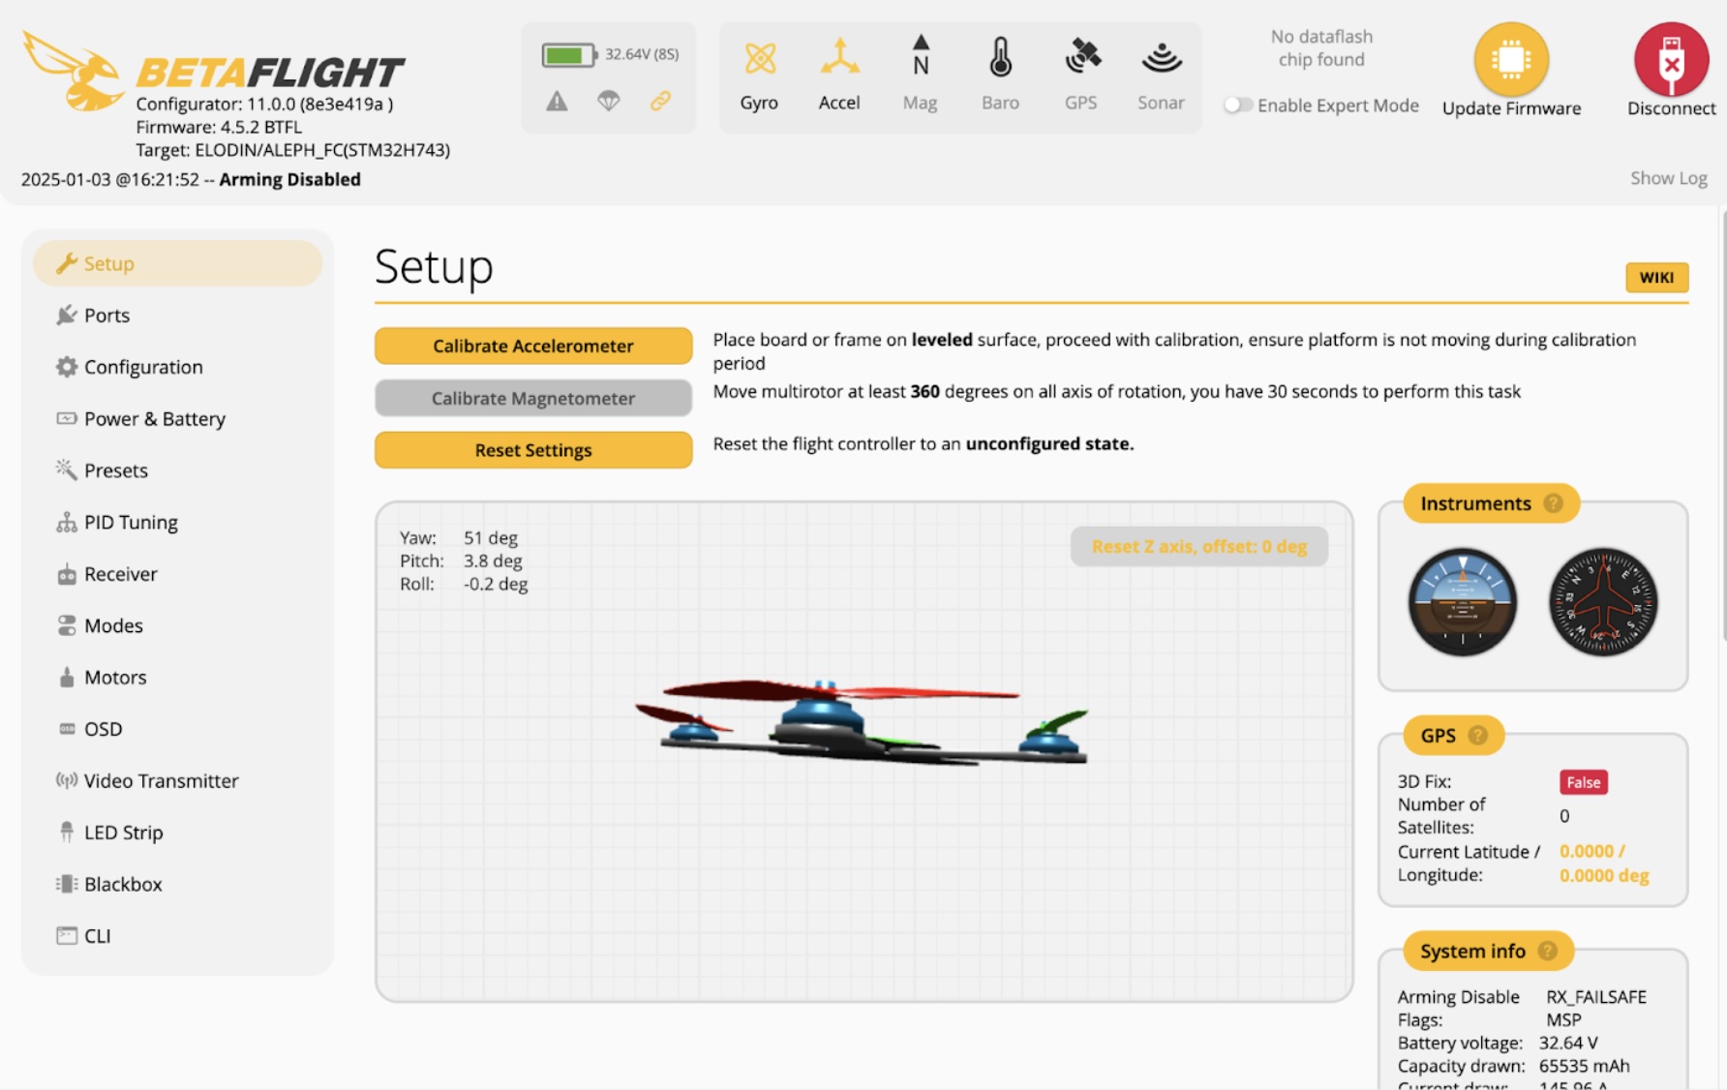Open the PID Tuning tab
Screen dimensions: 1727x1090
(178, 523)
